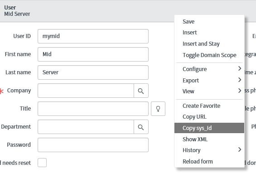Open the Department lookup magnifier icon
Screen dimensions: 256x173
[x=141, y=127]
